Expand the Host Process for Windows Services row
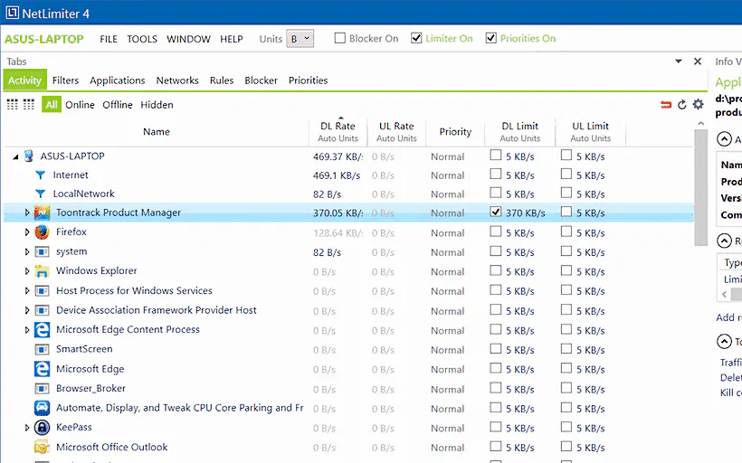Screen dimensions: 742x463 (x=27, y=290)
